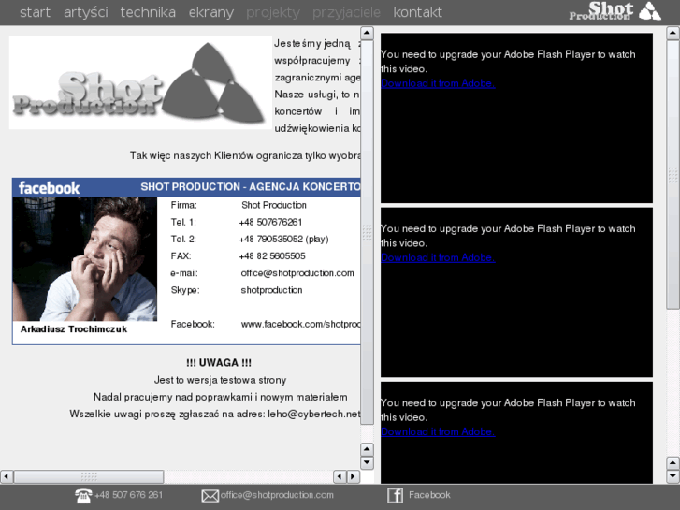The image size is (680, 510).
Task: Open the footer Facebook text link
Action: tap(429, 495)
